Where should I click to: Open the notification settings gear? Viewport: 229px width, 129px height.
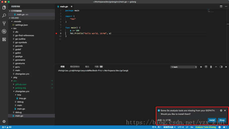(221, 110)
